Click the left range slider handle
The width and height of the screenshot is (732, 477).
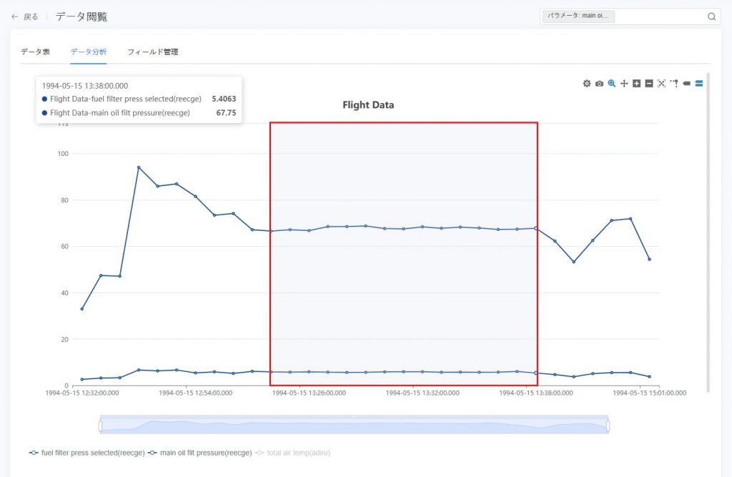(101, 426)
